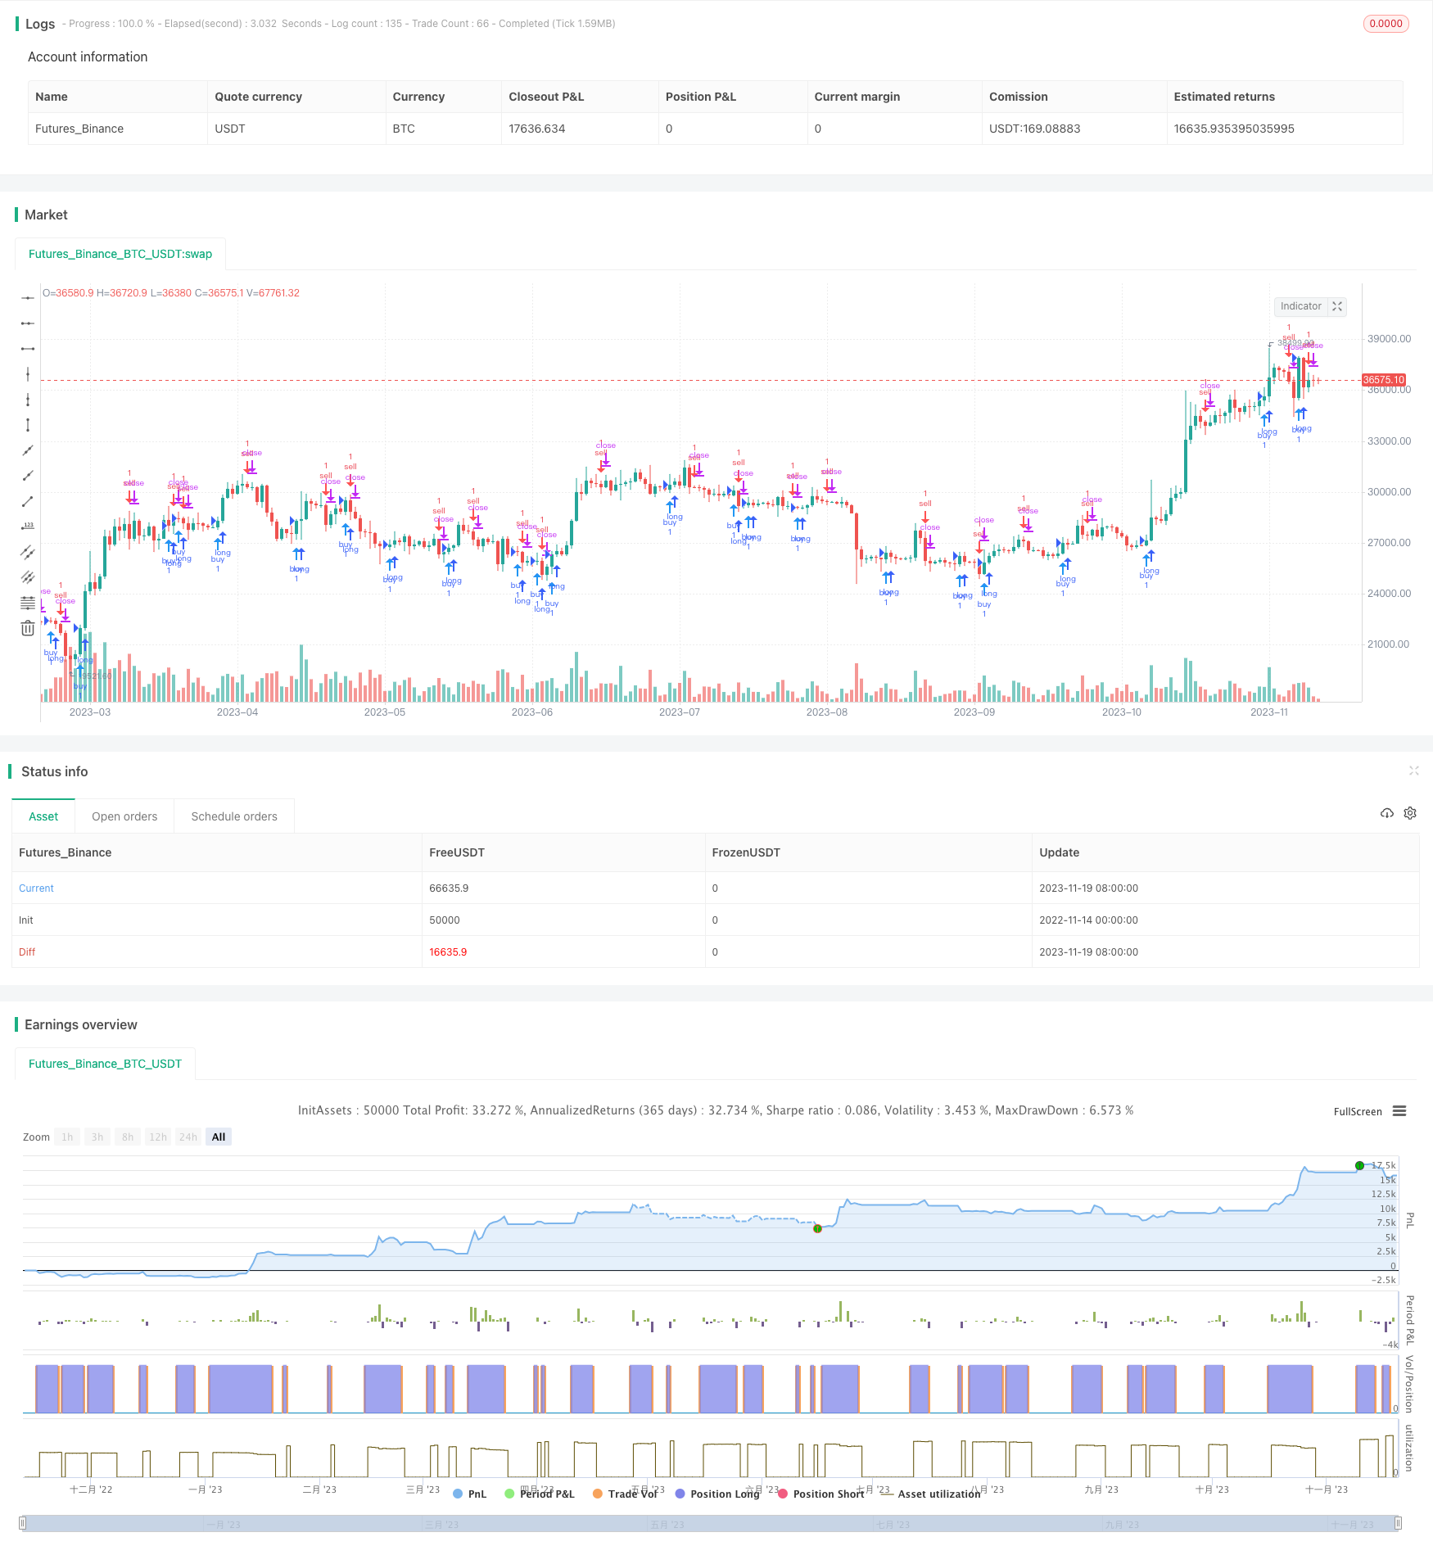
Task: Set chart zoom to 12h
Action: pos(158,1137)
